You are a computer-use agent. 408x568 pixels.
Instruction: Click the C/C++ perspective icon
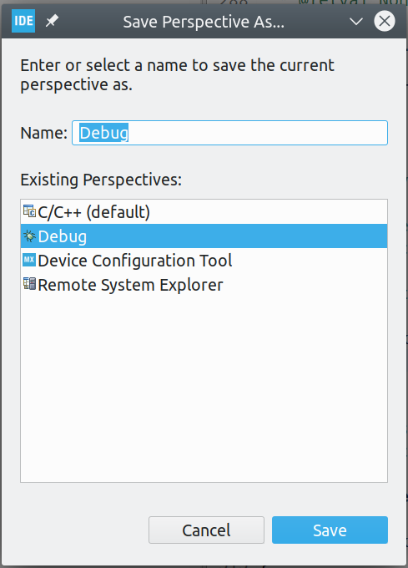click(x=29, y=211)
